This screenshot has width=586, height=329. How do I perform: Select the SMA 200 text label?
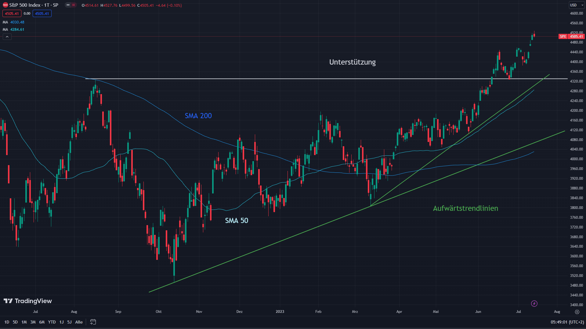(198, 116)
